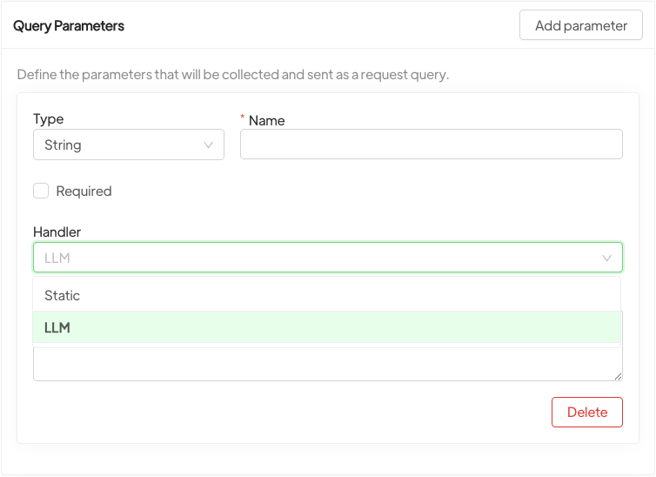Click the parameters description text
656x477 pixels.
point(233,75)
